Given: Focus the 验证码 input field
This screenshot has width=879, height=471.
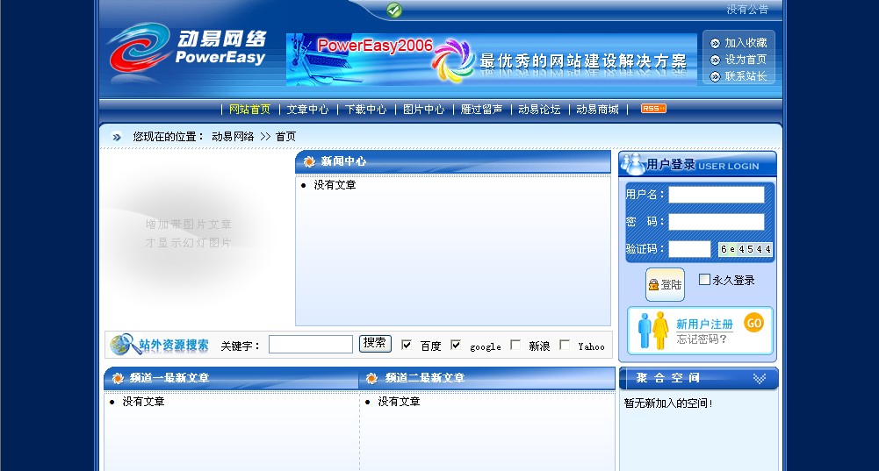Looking at the screenshot, I should tap(689, 249).
